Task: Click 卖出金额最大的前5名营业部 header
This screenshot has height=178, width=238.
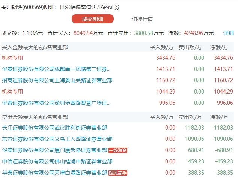Action: pyautogui.click(x=35, y=117)
